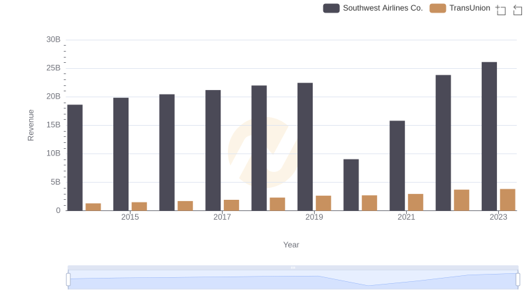530x305 pixels.
Task: Click the Southwest Airlines 2014 bar
Action: point(75,157)
